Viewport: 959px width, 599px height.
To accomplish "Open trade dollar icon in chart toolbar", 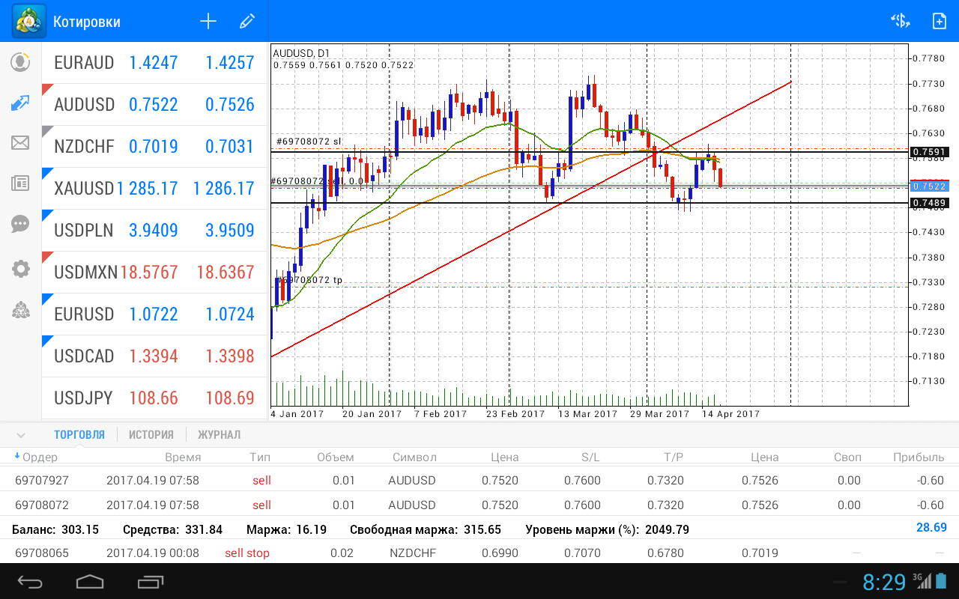I will click(900, 21).
